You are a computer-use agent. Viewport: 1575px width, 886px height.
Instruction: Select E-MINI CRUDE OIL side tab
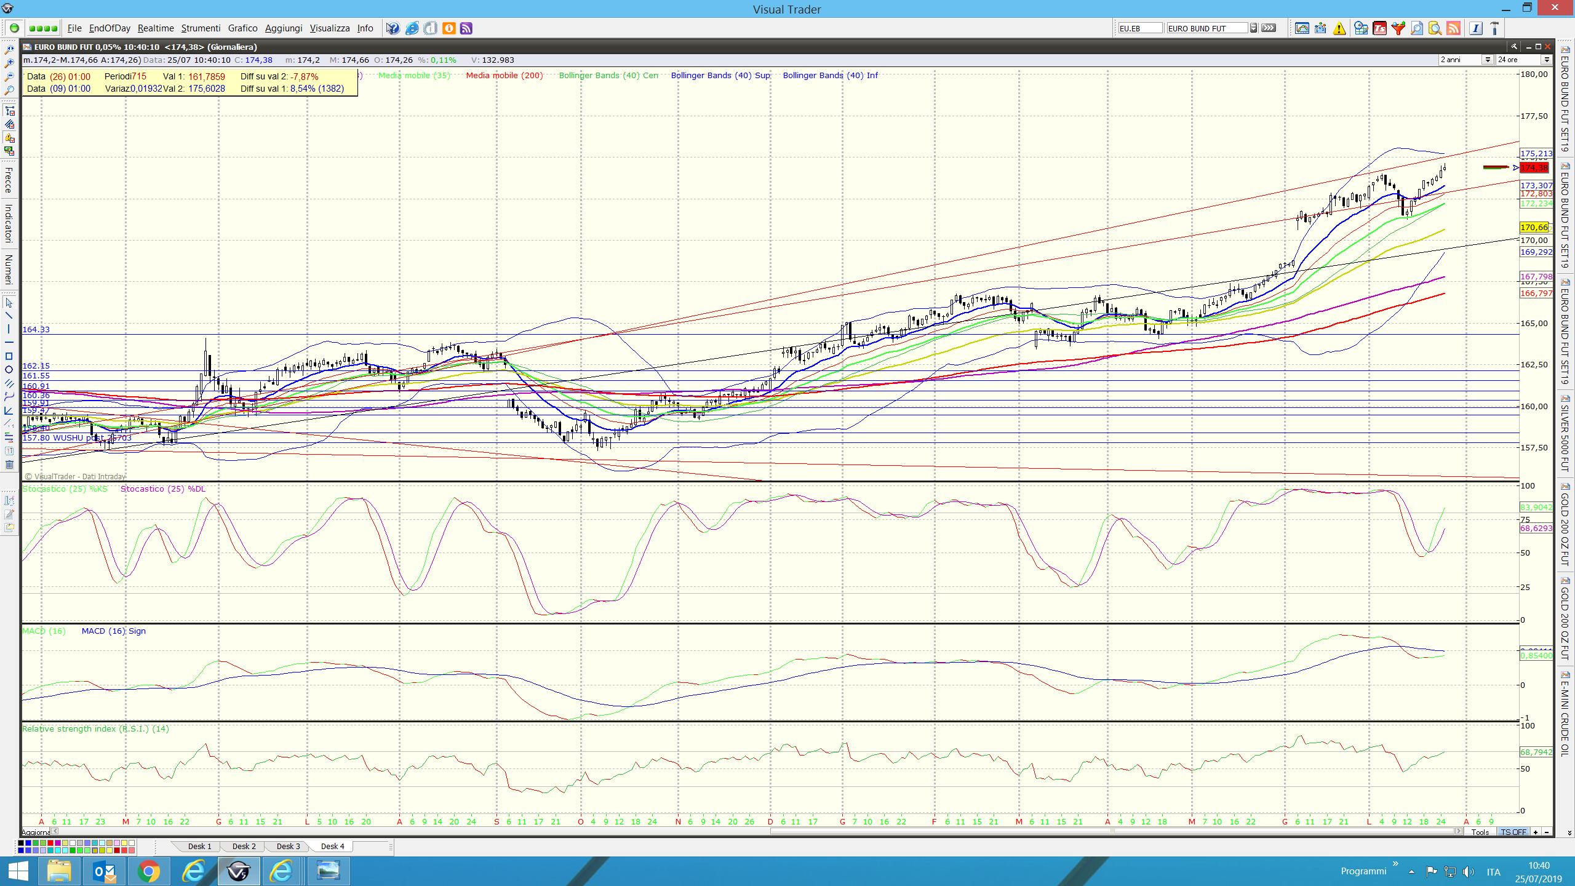point(1565,713)
